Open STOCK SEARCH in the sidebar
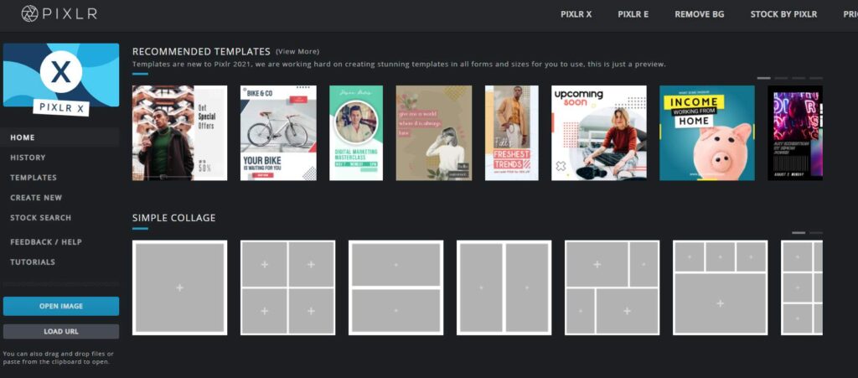The image size is (858, 378). (x=40, y=218)
